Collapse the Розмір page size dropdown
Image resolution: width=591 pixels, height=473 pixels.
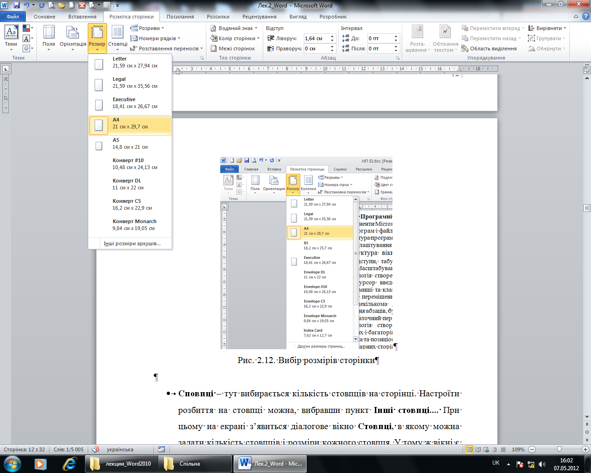[x=97, y=38]
